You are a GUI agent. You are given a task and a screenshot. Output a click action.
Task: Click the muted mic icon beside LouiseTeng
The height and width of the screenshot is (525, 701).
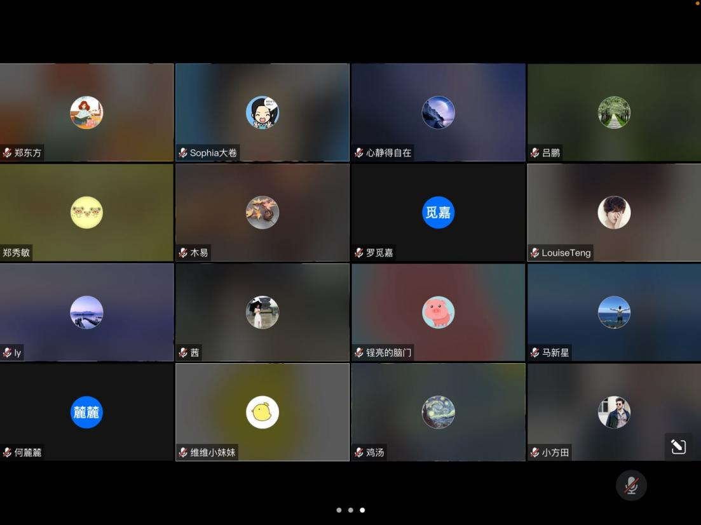[x=534, y=253]
